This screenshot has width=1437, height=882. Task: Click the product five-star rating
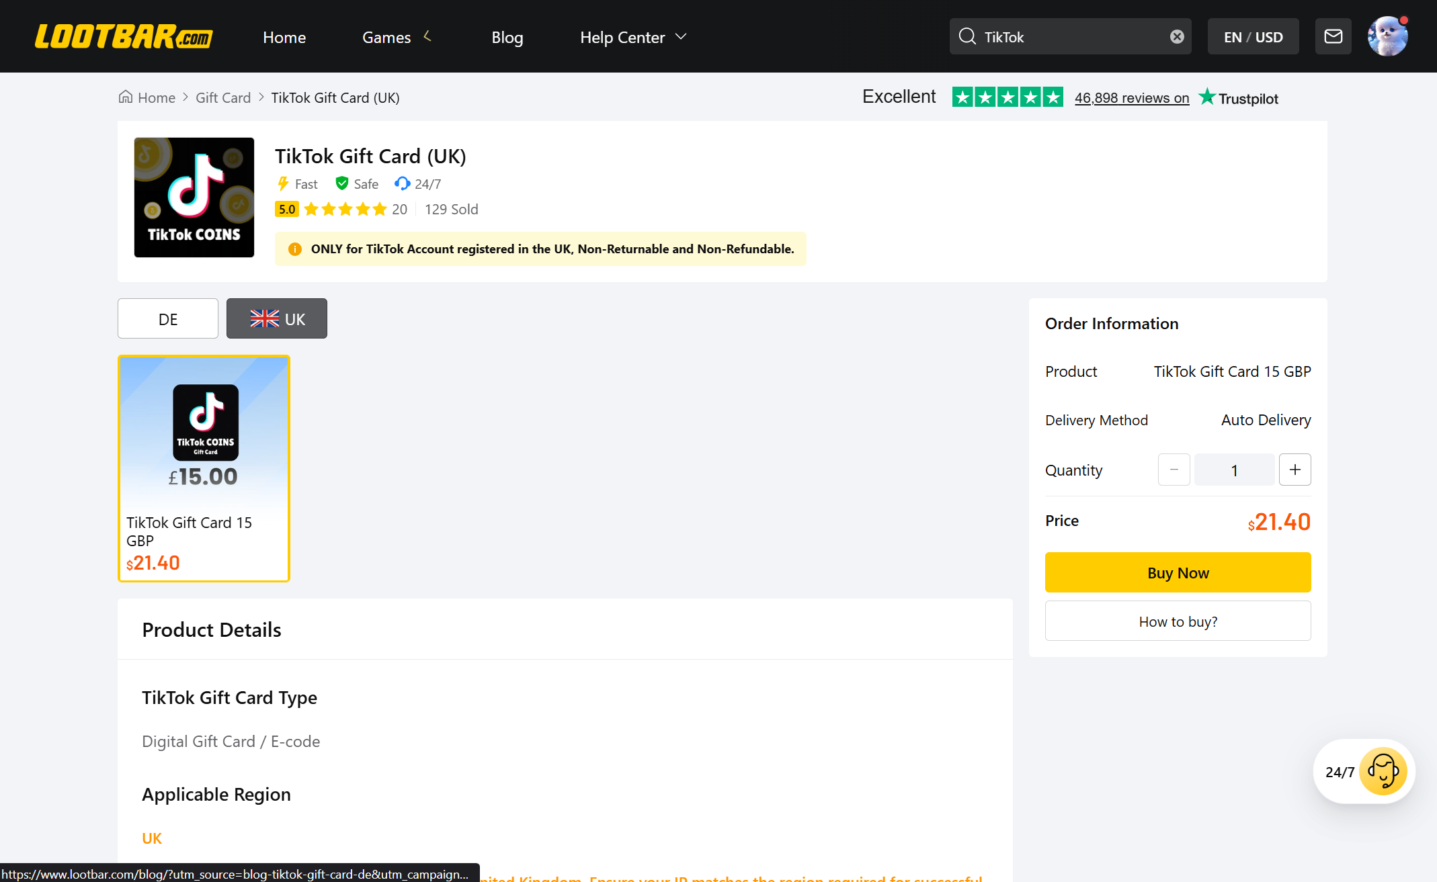[x=345, y=209]
